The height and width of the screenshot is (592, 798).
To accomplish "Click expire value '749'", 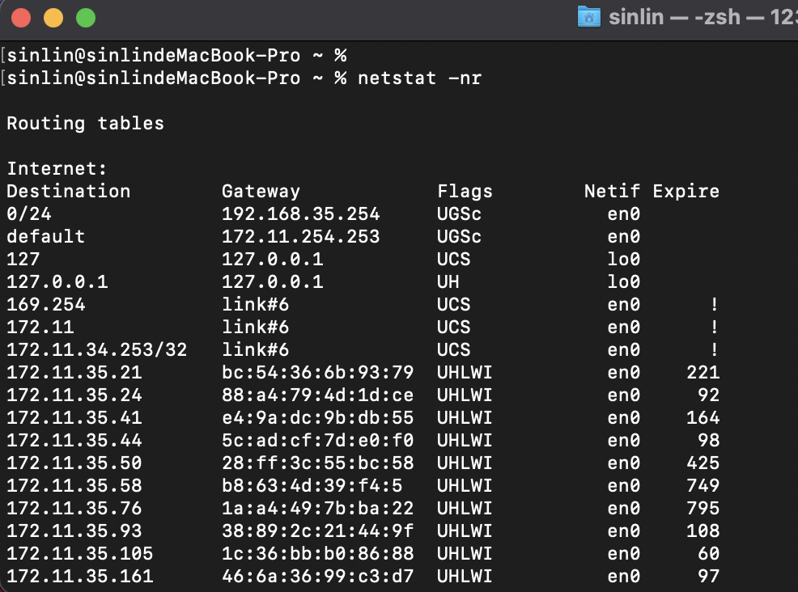I will [x=702, y=486].
